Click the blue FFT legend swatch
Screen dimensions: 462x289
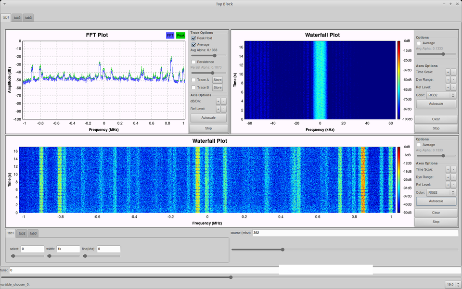[x=170, y=36]
